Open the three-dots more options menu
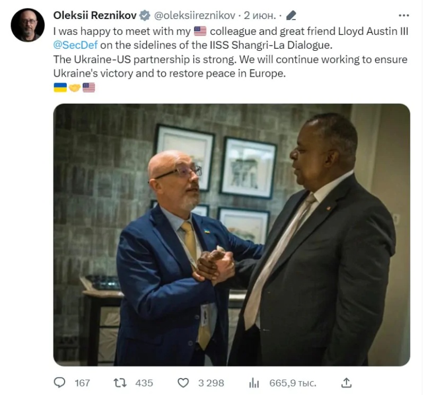 pyautogui.click(x=404, y=16)
